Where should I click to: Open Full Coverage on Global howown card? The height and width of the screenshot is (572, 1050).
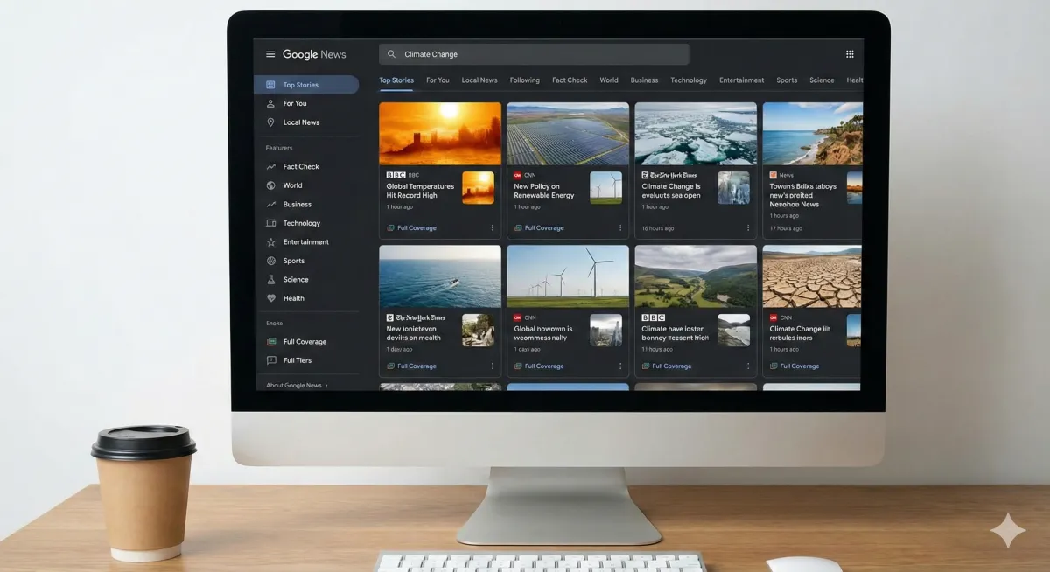tap(539, 366)
